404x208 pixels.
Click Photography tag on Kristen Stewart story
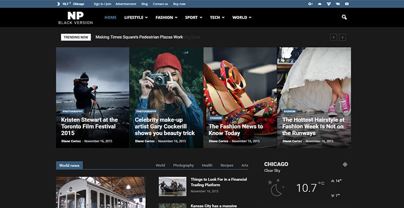pos(73,111)
